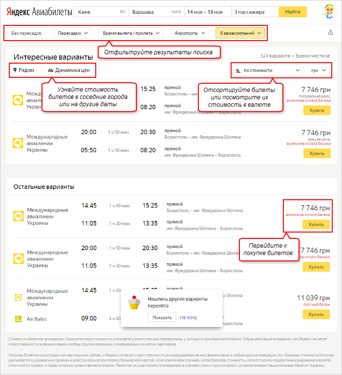Open the грн currency dropdown
Image resolution: width=342 pixels, height=375 pixels.
tap(319, 70)
